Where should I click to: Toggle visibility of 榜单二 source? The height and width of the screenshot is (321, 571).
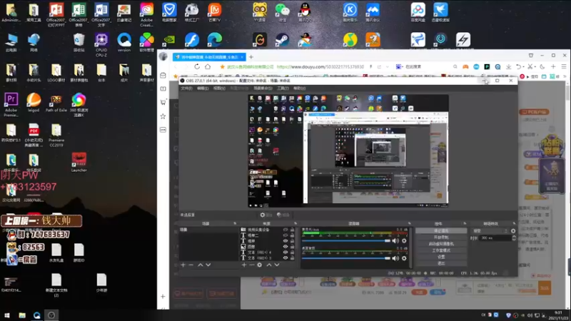point(285,235)
